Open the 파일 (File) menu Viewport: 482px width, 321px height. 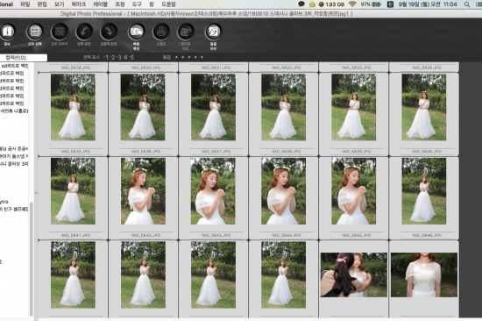[25, 4]
